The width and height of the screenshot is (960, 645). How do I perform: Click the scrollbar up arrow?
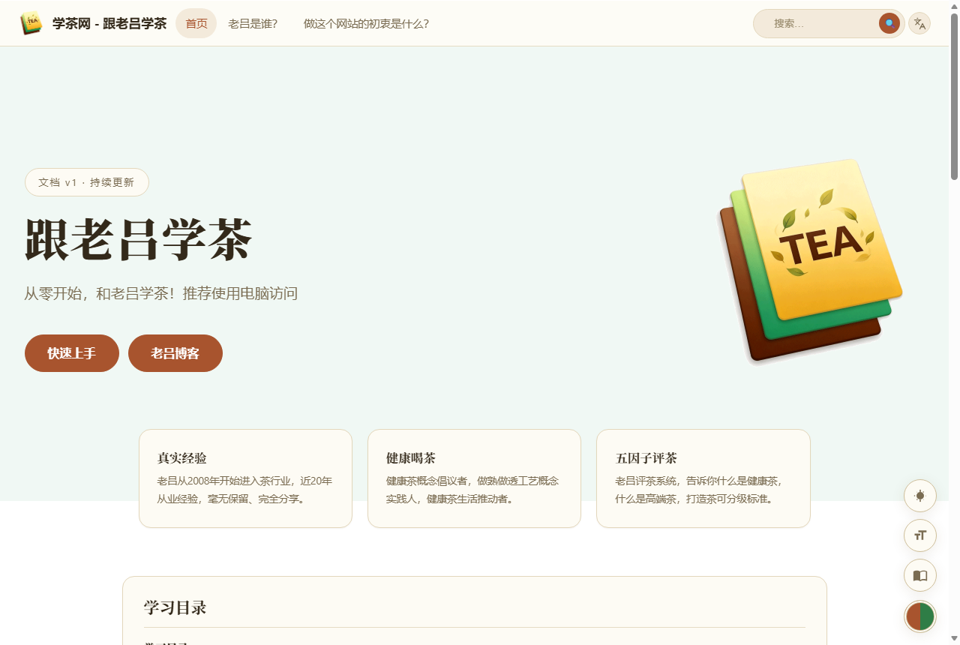pos(954,6)
